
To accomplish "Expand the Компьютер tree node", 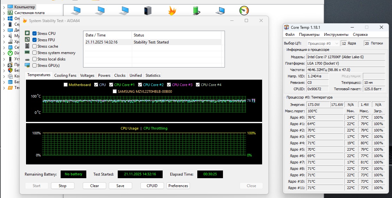I will coord(4,7).
